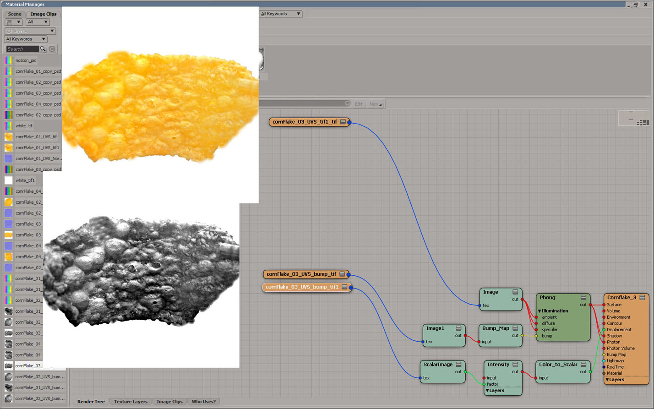Screen dimensions: 654x409
Task: Switch to the Texture Layers tab
Action: pyautogui.click(x=131, y=402)
